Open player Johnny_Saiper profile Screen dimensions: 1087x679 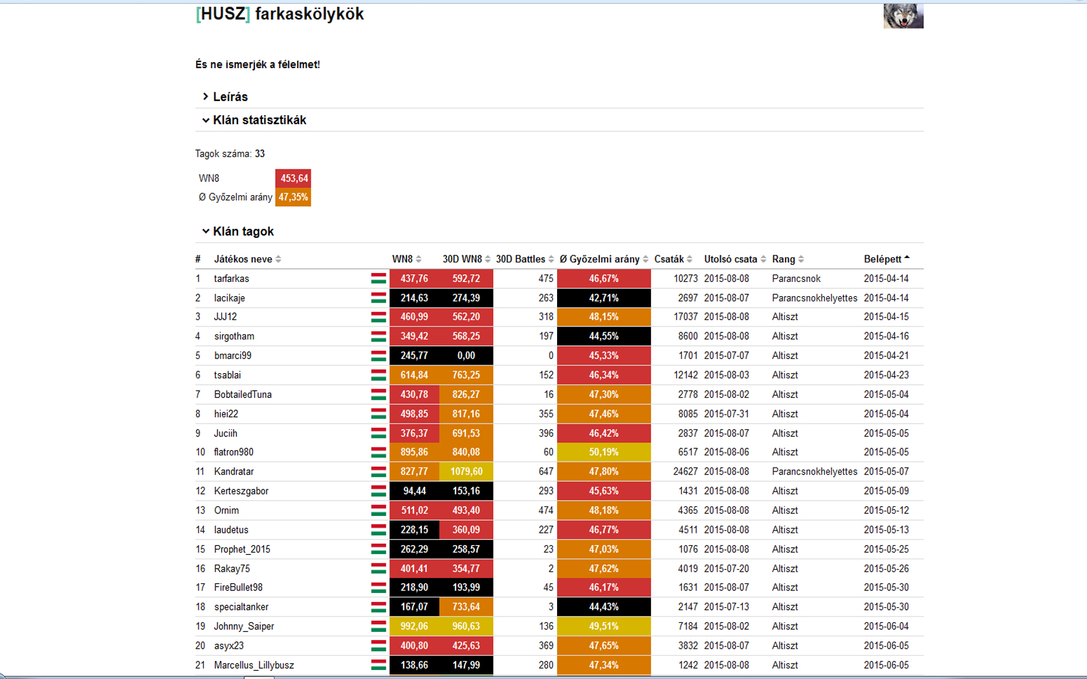coord(244,626)
